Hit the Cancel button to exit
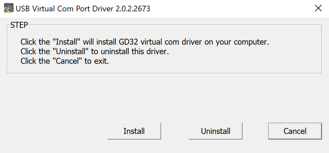The width and height of the screenshot is (329, 153). click(x=295, y=131)
